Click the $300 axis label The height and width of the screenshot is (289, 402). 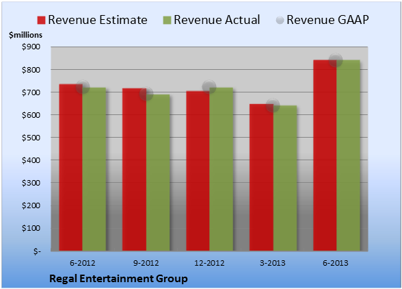(x=31, y=183)
